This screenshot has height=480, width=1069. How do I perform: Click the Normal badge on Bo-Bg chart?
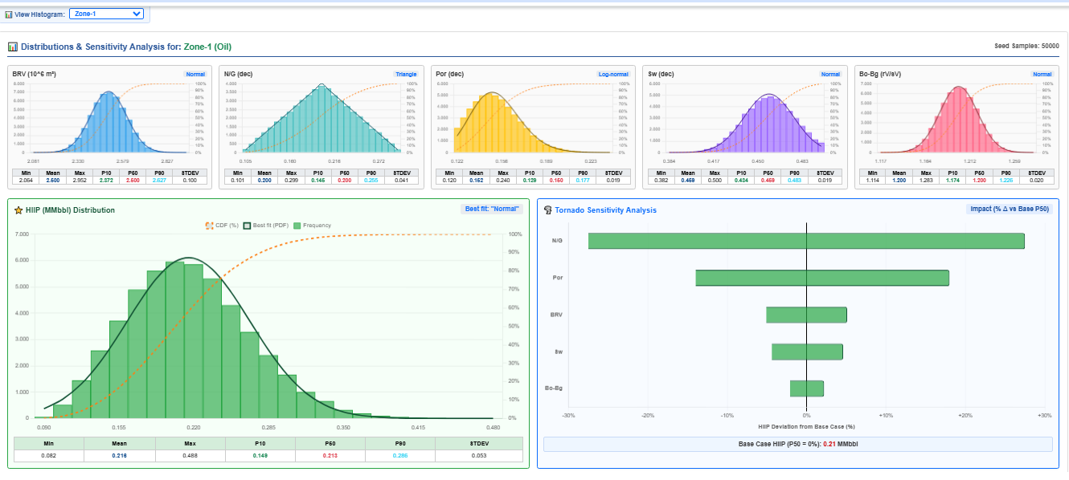(1042, 74)
